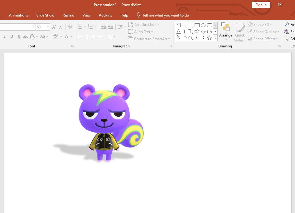
Task: Click the Text Box drawing icon
Action: coord(178,25)
